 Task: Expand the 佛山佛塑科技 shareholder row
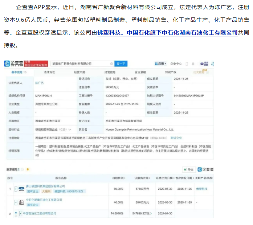point(16,189)
